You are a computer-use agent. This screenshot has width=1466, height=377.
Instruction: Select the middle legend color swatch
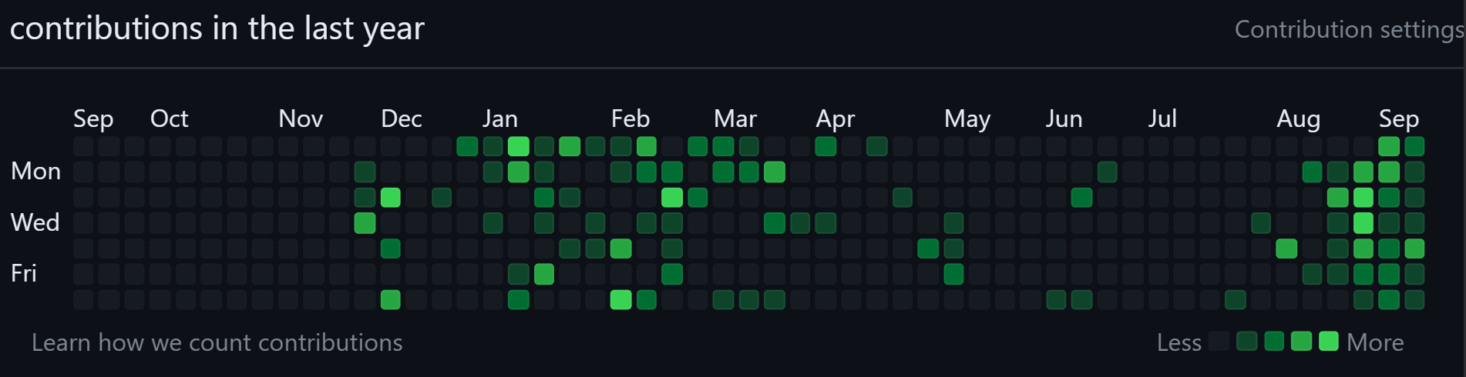click(1274, 341)
